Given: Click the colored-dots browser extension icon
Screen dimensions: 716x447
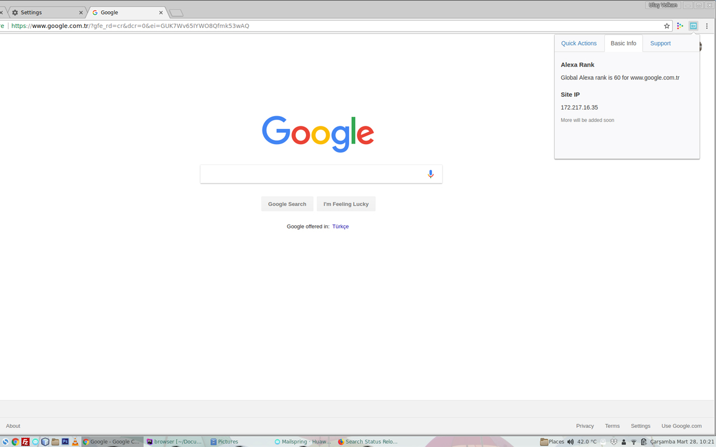Looking at the screenshot, I should click(680, 26).
